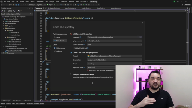
Task: Click the Save toolbar icon
Action: click(16, 5)
